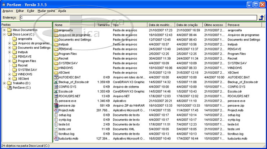
Task: Select the pensave.exe application icon
Action: tap(56, 101)
